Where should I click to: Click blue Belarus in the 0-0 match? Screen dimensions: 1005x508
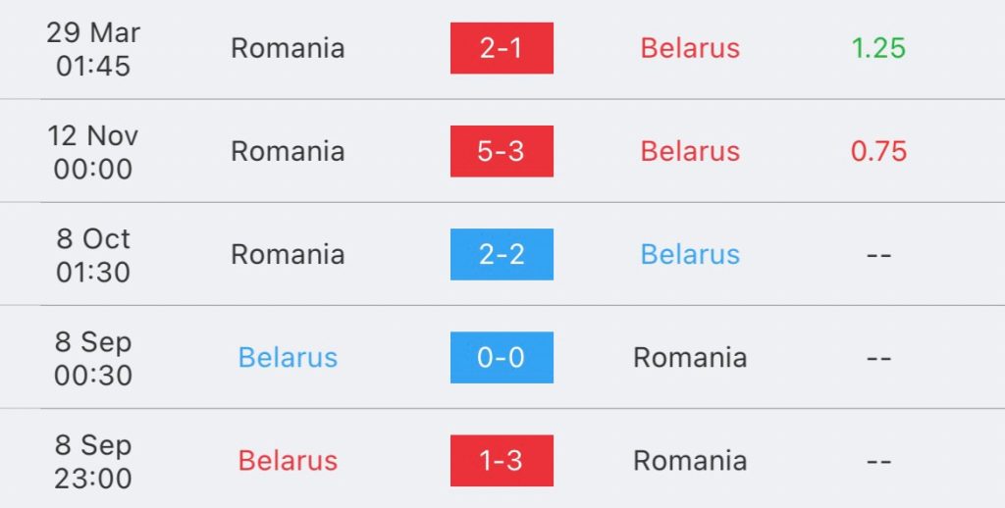click(x=288, y=357)
